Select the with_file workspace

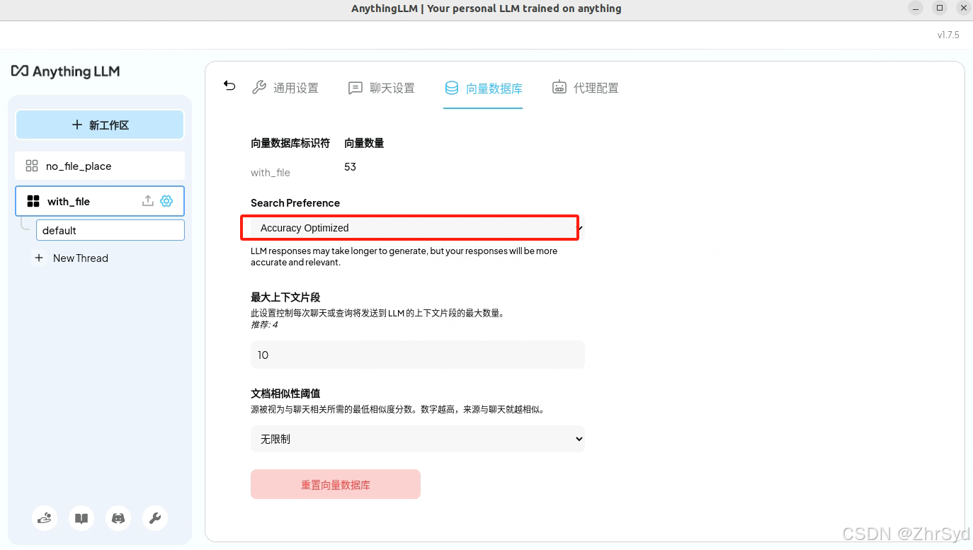click(100, 201)
